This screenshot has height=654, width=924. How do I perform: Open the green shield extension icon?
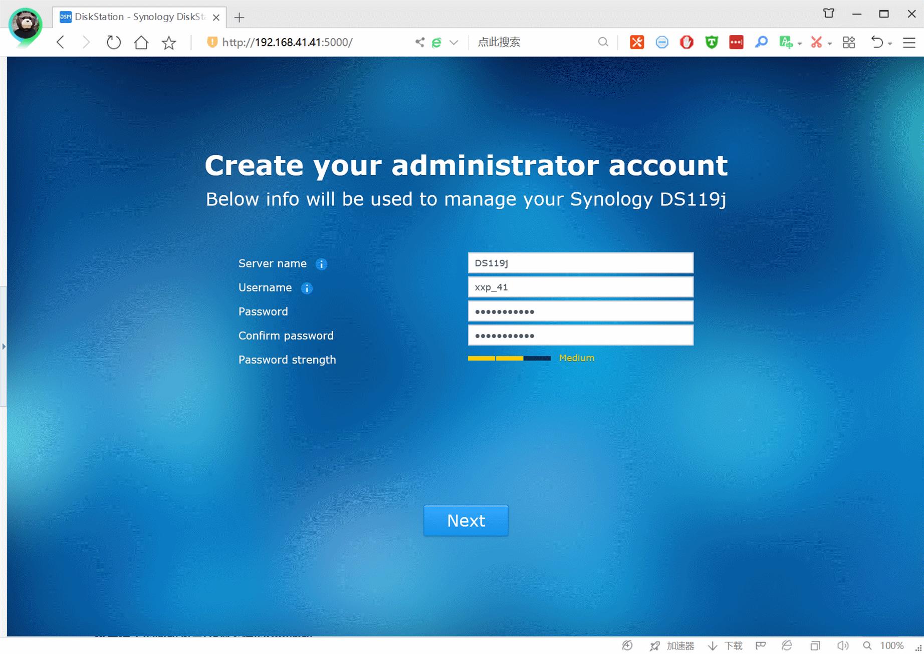pyautogui.click(x=712, y=42)
